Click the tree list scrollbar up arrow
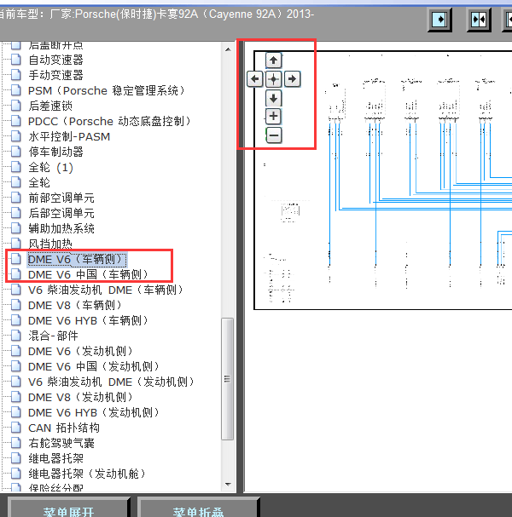The image size is (512, 517). [228, 49]
